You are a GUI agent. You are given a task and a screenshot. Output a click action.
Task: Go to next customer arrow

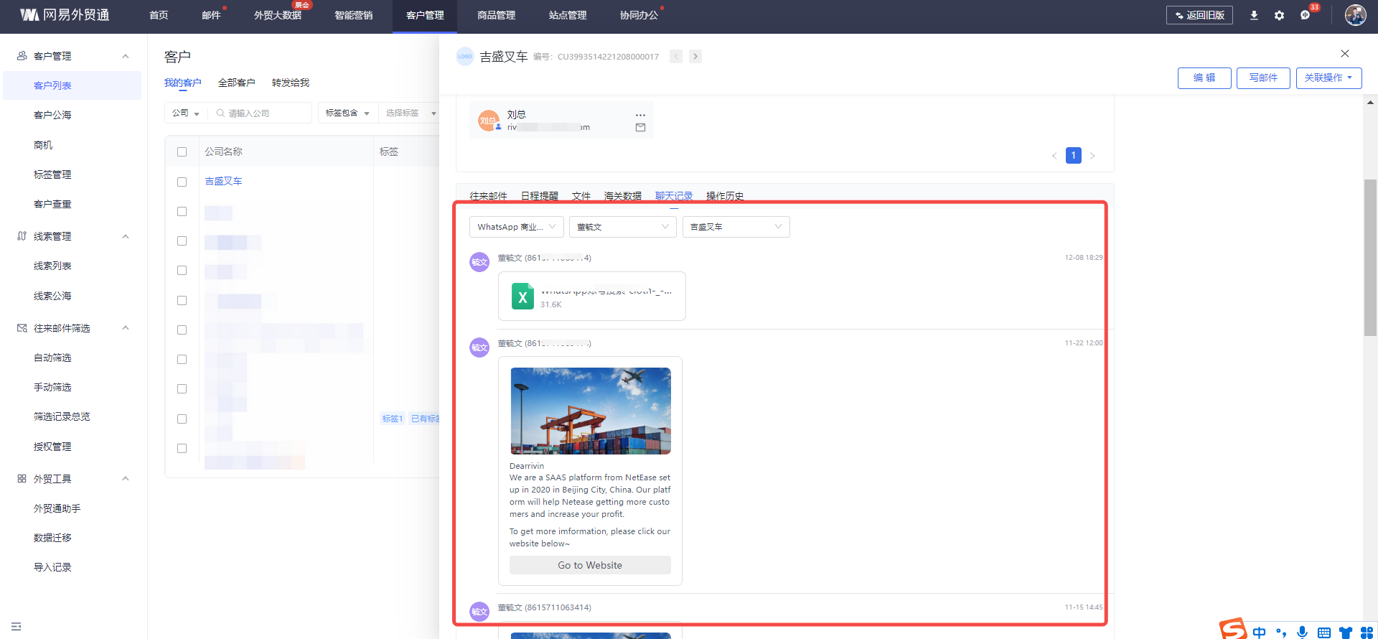(695, 57)
